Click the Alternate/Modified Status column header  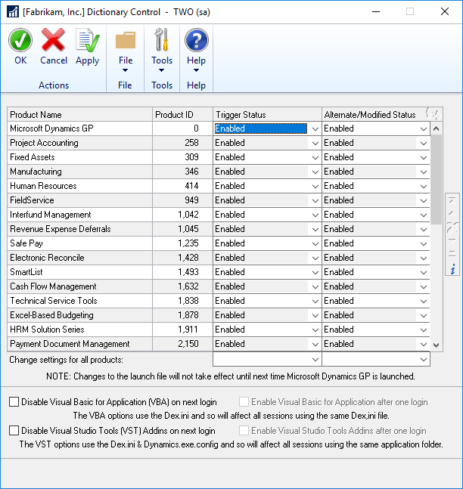pyautogui.click(x=376, y=114)
